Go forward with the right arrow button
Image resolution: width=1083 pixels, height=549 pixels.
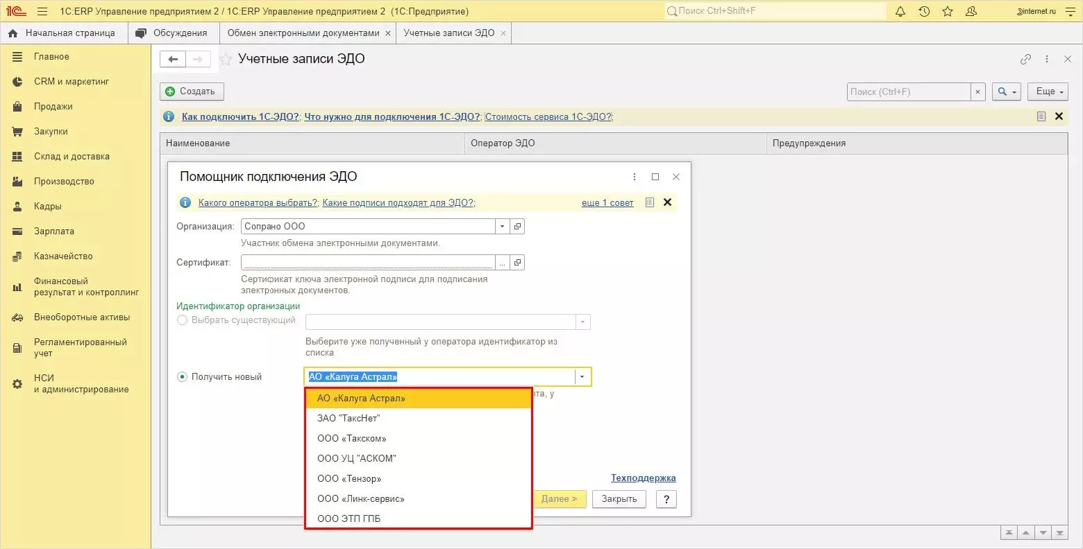click(198, 59)
